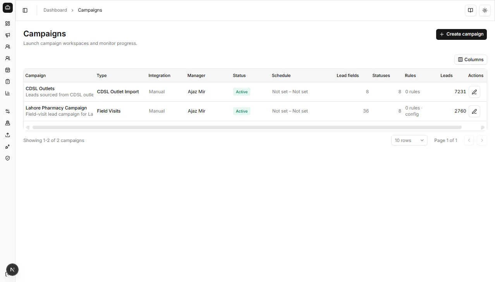Edit the CDSL Outlets campaign pencil
This screenshot has width=495, height=282.
pos(474,92)
